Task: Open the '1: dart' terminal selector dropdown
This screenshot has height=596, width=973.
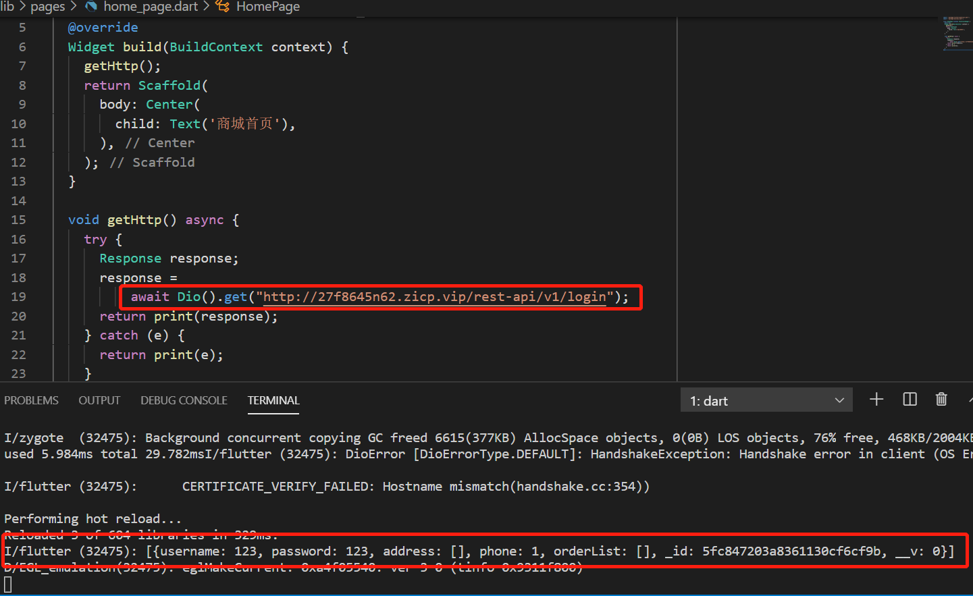Action: tap(766, 400)
